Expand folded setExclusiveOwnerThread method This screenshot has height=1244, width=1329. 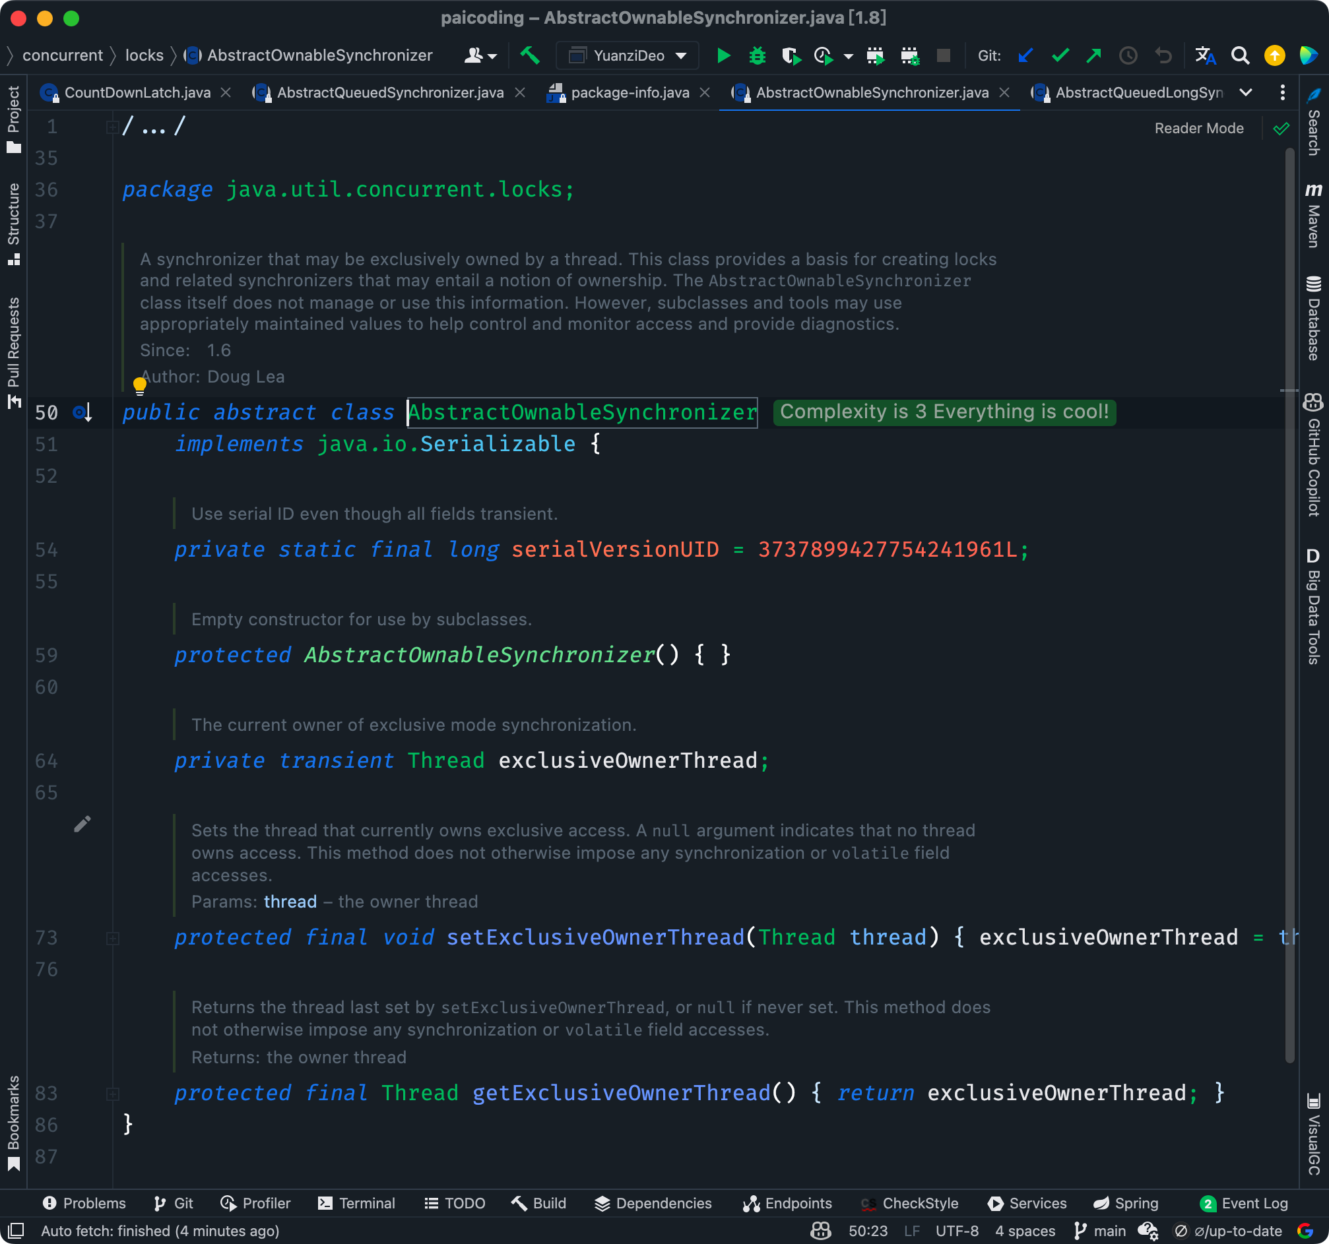(113, 938)
